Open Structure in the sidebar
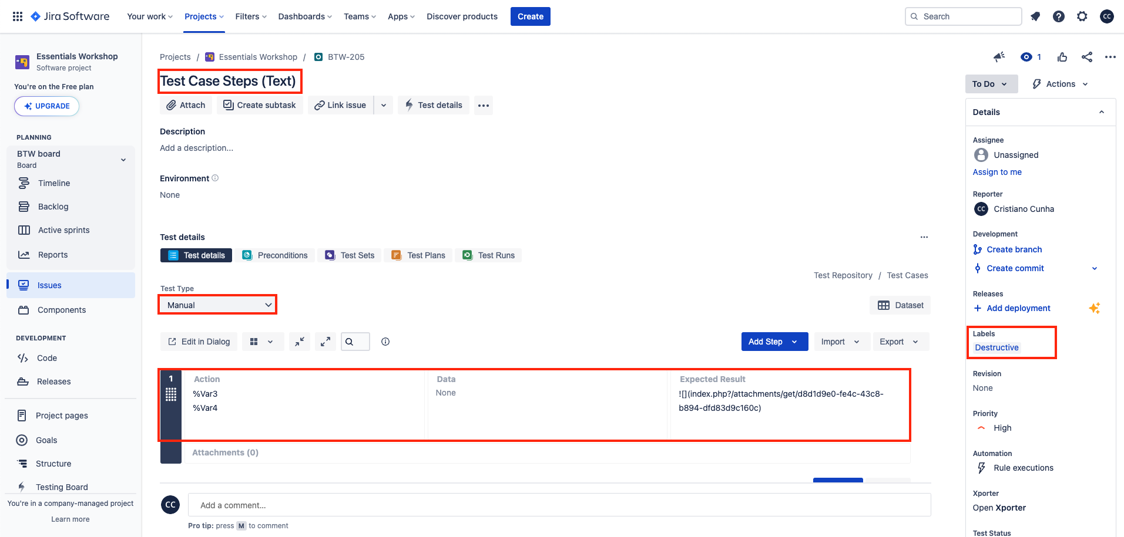Image resolution: width=1124 pixels, height=537 pixels. [53, 464]
